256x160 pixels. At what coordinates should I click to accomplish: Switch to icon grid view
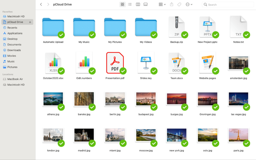123,4
